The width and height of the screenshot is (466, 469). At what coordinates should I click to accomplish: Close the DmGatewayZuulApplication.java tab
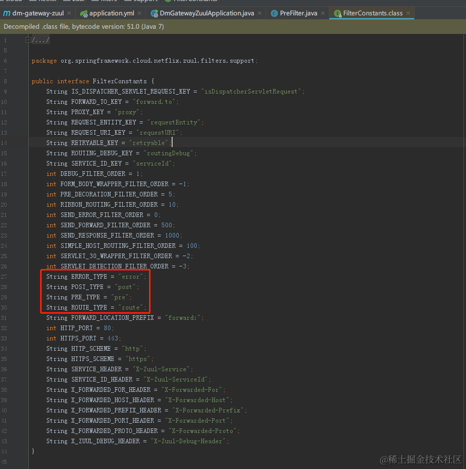click(259, 13)
